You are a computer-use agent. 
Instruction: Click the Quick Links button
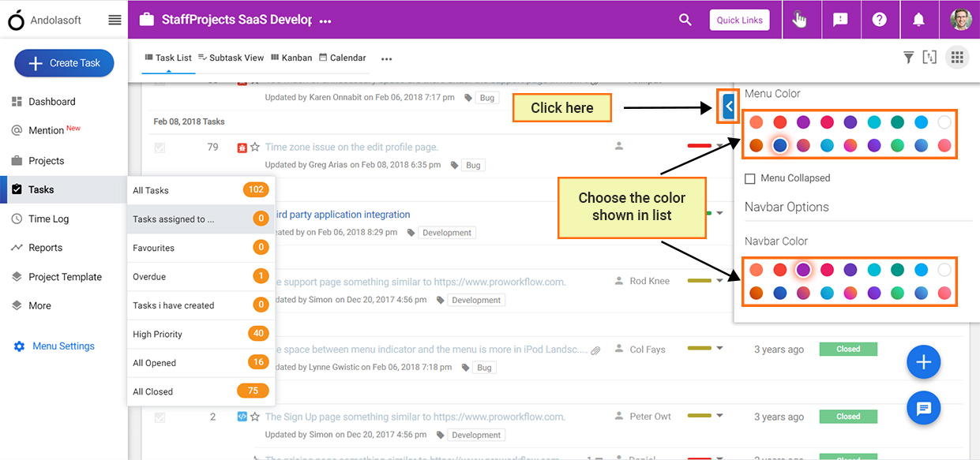coord(740,20)
